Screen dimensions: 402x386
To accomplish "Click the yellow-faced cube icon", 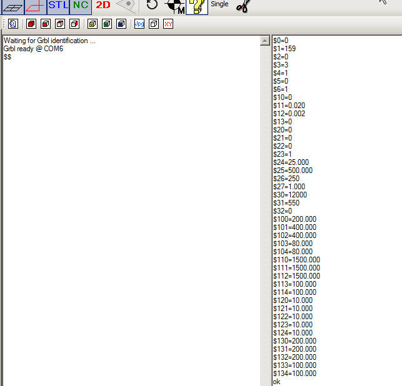I will [93, 24].
